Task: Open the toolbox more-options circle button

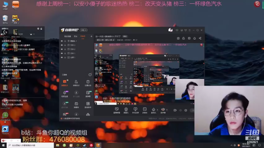Action: 90,75
